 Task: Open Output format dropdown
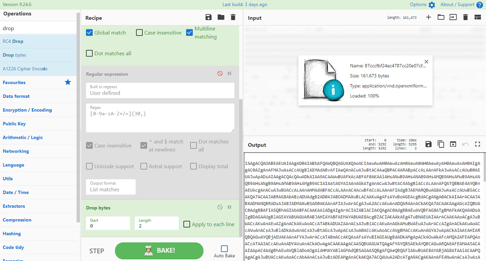click(111, 187)
